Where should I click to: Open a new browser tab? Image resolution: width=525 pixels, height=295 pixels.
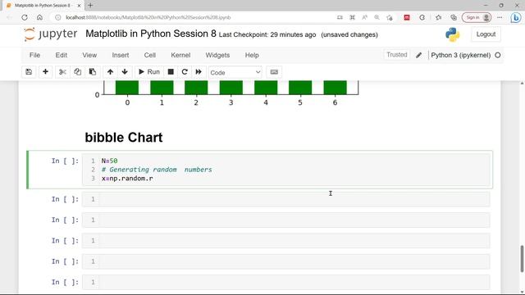tap(90, 6)
